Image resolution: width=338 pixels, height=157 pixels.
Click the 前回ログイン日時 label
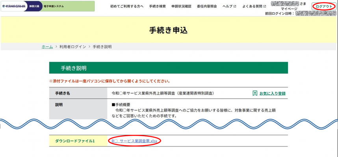[280, 13]
